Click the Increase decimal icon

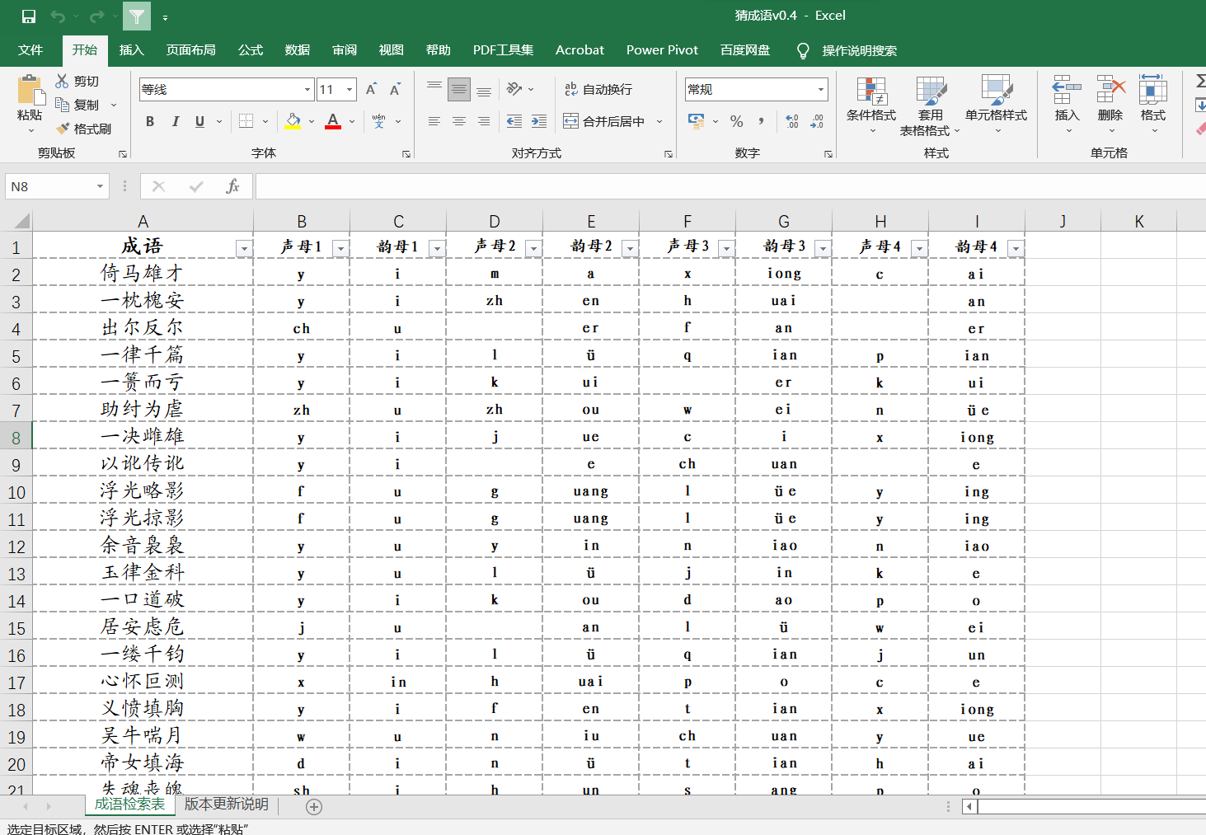click(x=792, y=121)
